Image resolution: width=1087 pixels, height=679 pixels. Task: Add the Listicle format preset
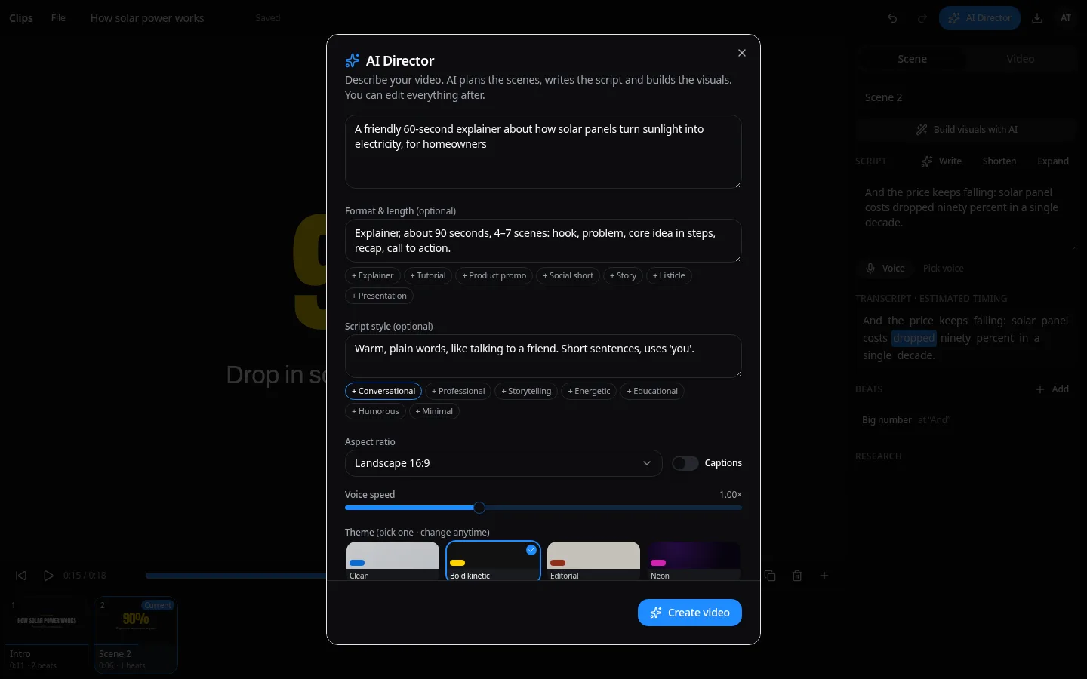[669, 275]
